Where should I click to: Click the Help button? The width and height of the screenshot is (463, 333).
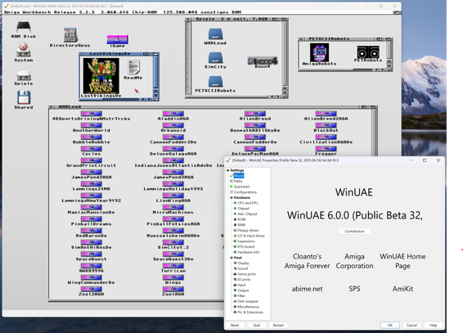tap(434, 325)
